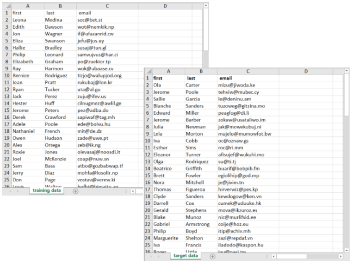Select cell 'Swanson'
353x264 pixels.
[60, 41]
